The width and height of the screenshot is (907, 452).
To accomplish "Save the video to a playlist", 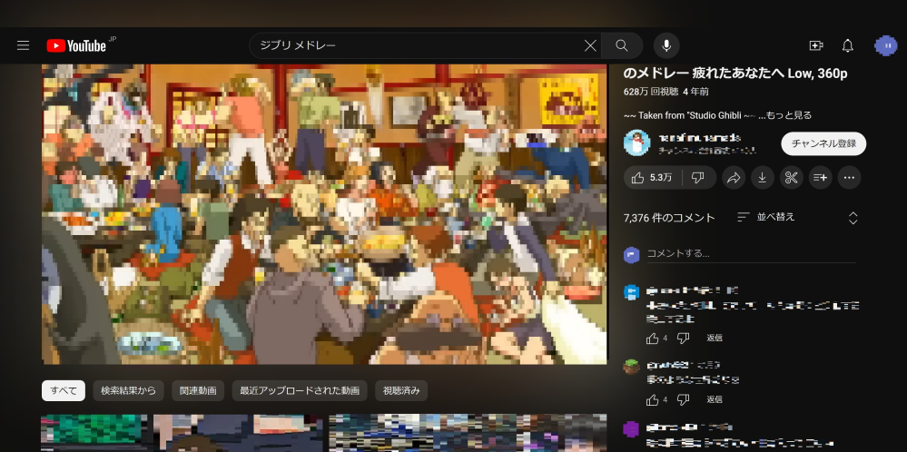I will [x=820, y=178].
